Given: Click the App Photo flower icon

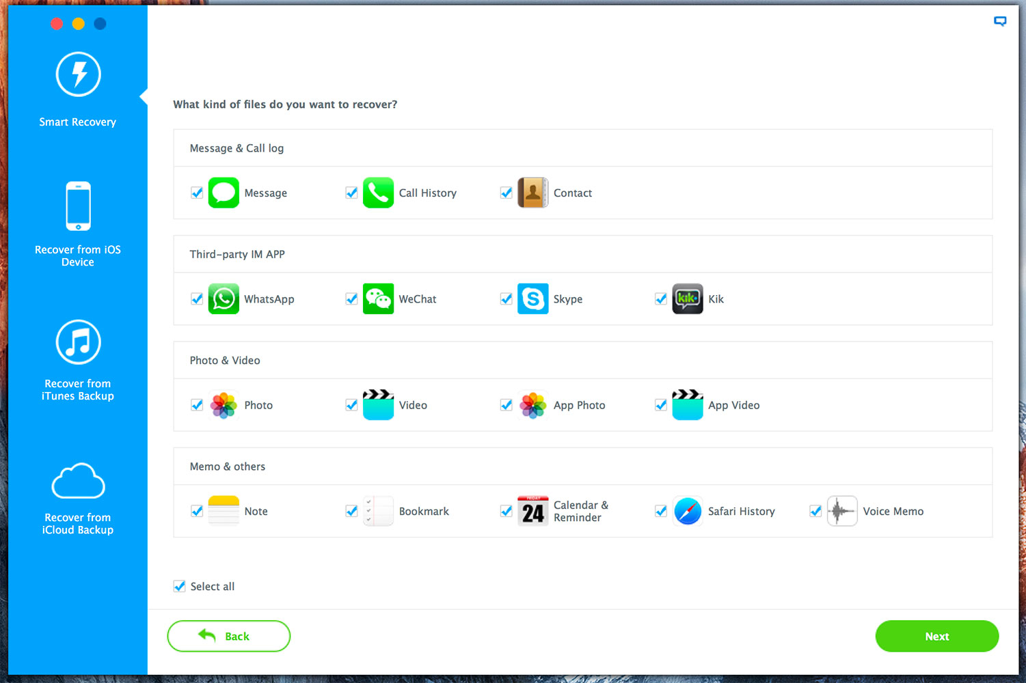Looking at the screenshot, I should [x=532, y=405].
